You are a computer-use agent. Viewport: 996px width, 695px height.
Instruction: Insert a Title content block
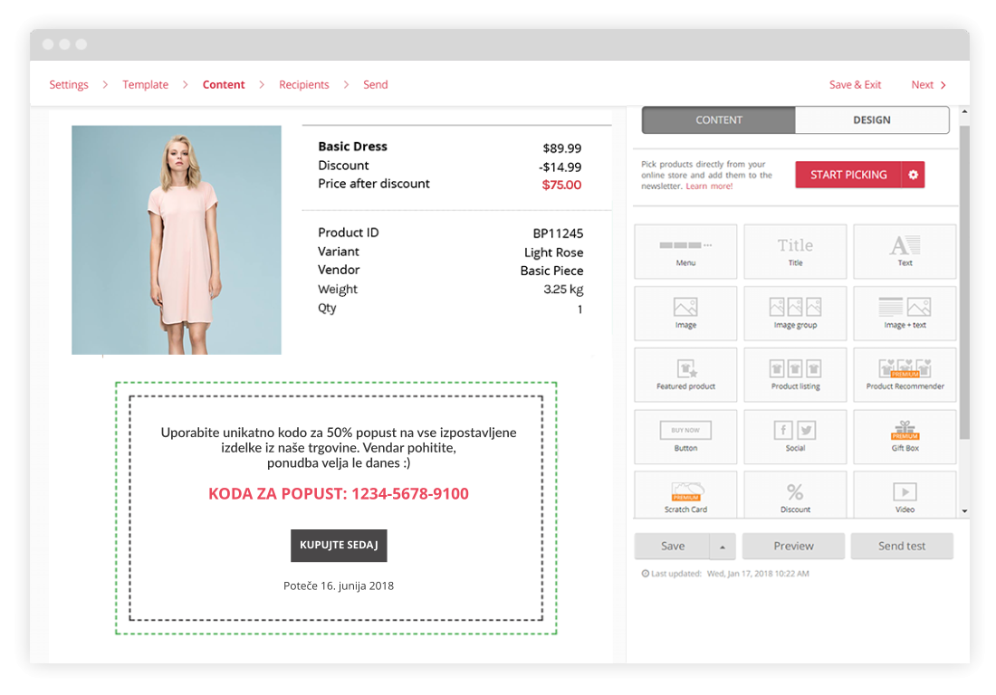tap(795, 251)
